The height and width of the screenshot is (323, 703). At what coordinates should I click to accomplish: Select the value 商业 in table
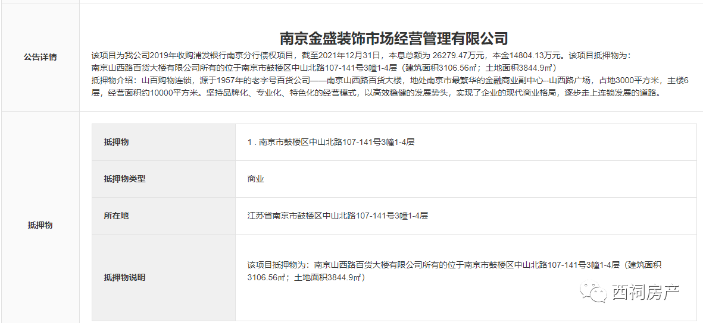coord(255,179)
